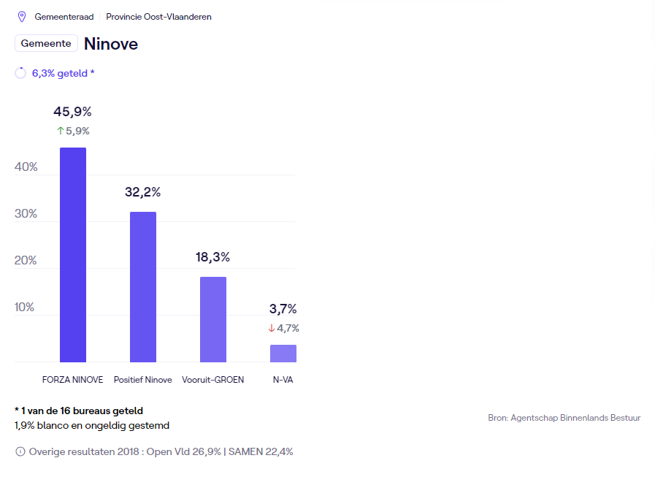Select the N-VA bar

pyautogui.click(x=283, y=354)
